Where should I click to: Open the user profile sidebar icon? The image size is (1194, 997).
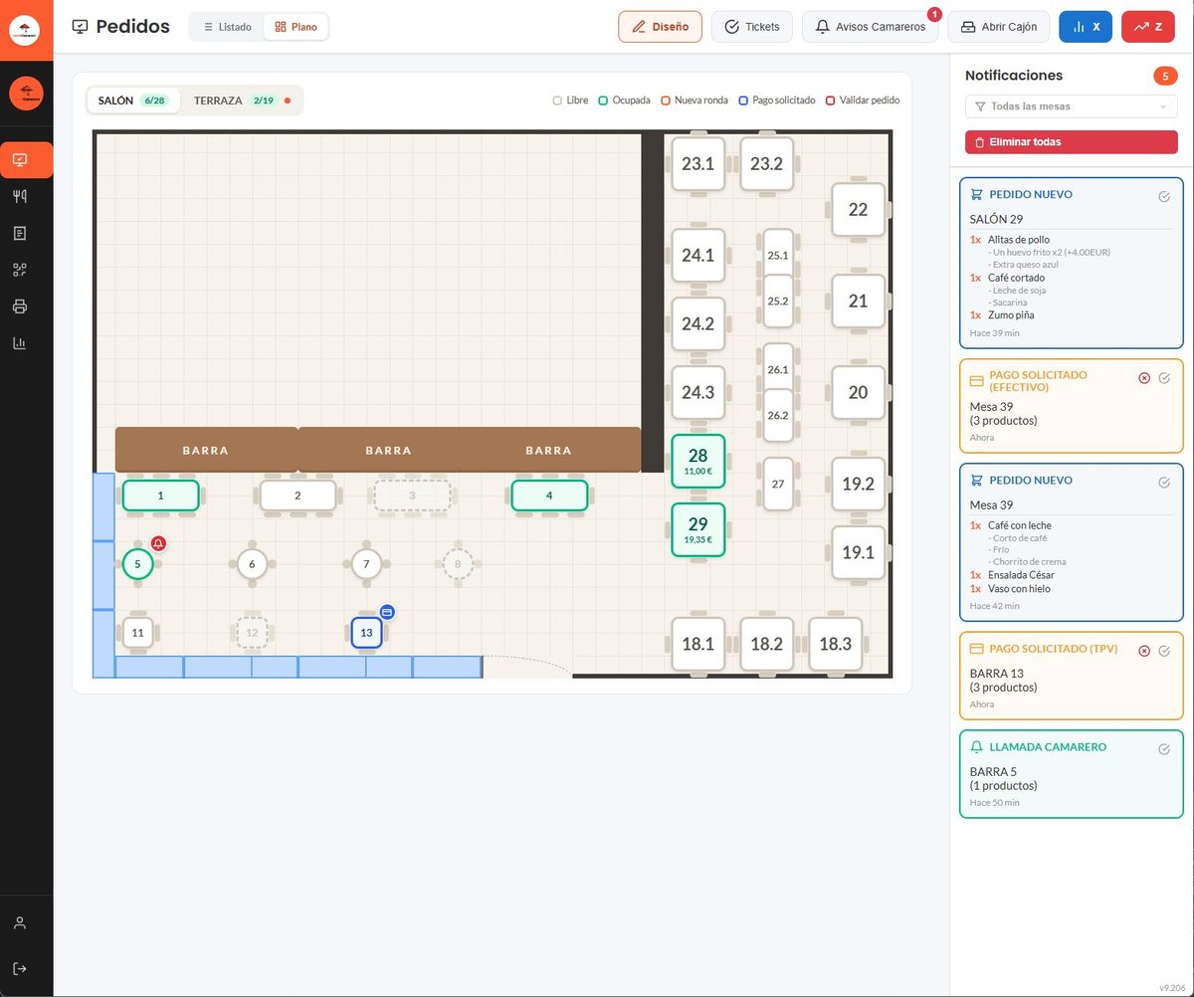[20, 922]
